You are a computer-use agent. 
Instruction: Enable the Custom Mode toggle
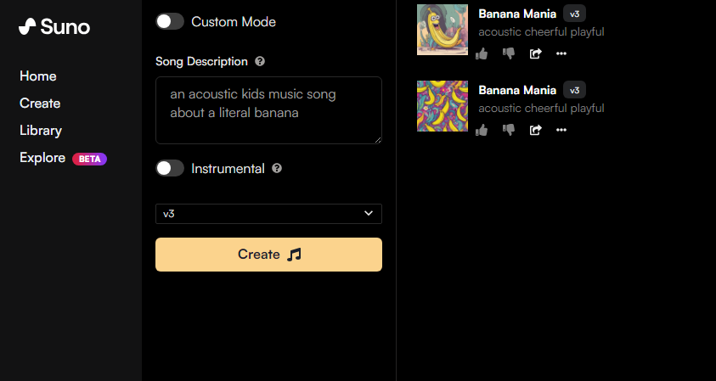pos(170,21)
